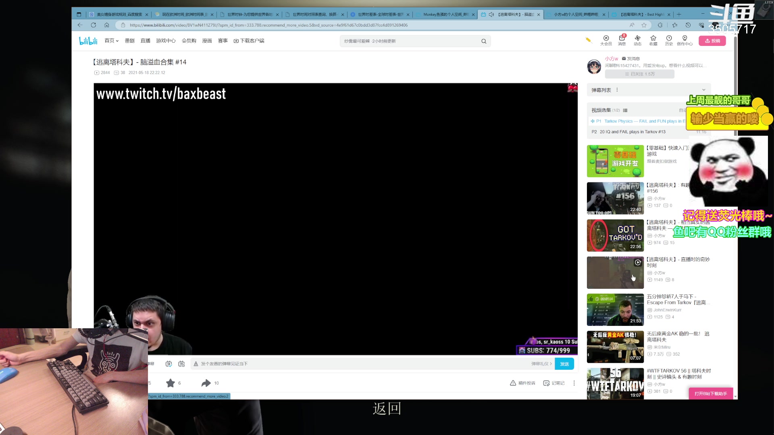Open the favorites list icon
The image size is (774, 435).
(x=674, y=25)
